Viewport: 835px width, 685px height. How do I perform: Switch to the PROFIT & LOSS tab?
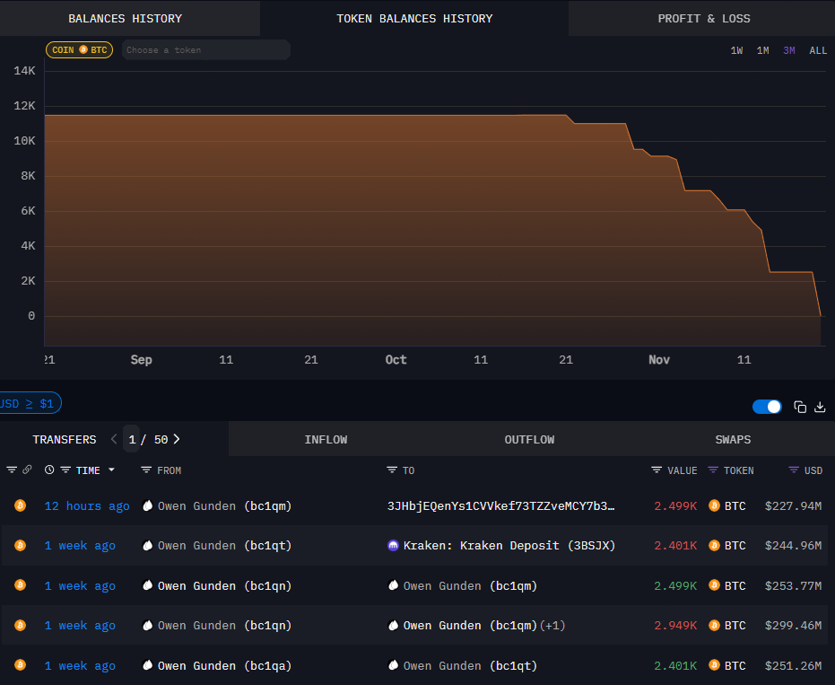point(704,18)
